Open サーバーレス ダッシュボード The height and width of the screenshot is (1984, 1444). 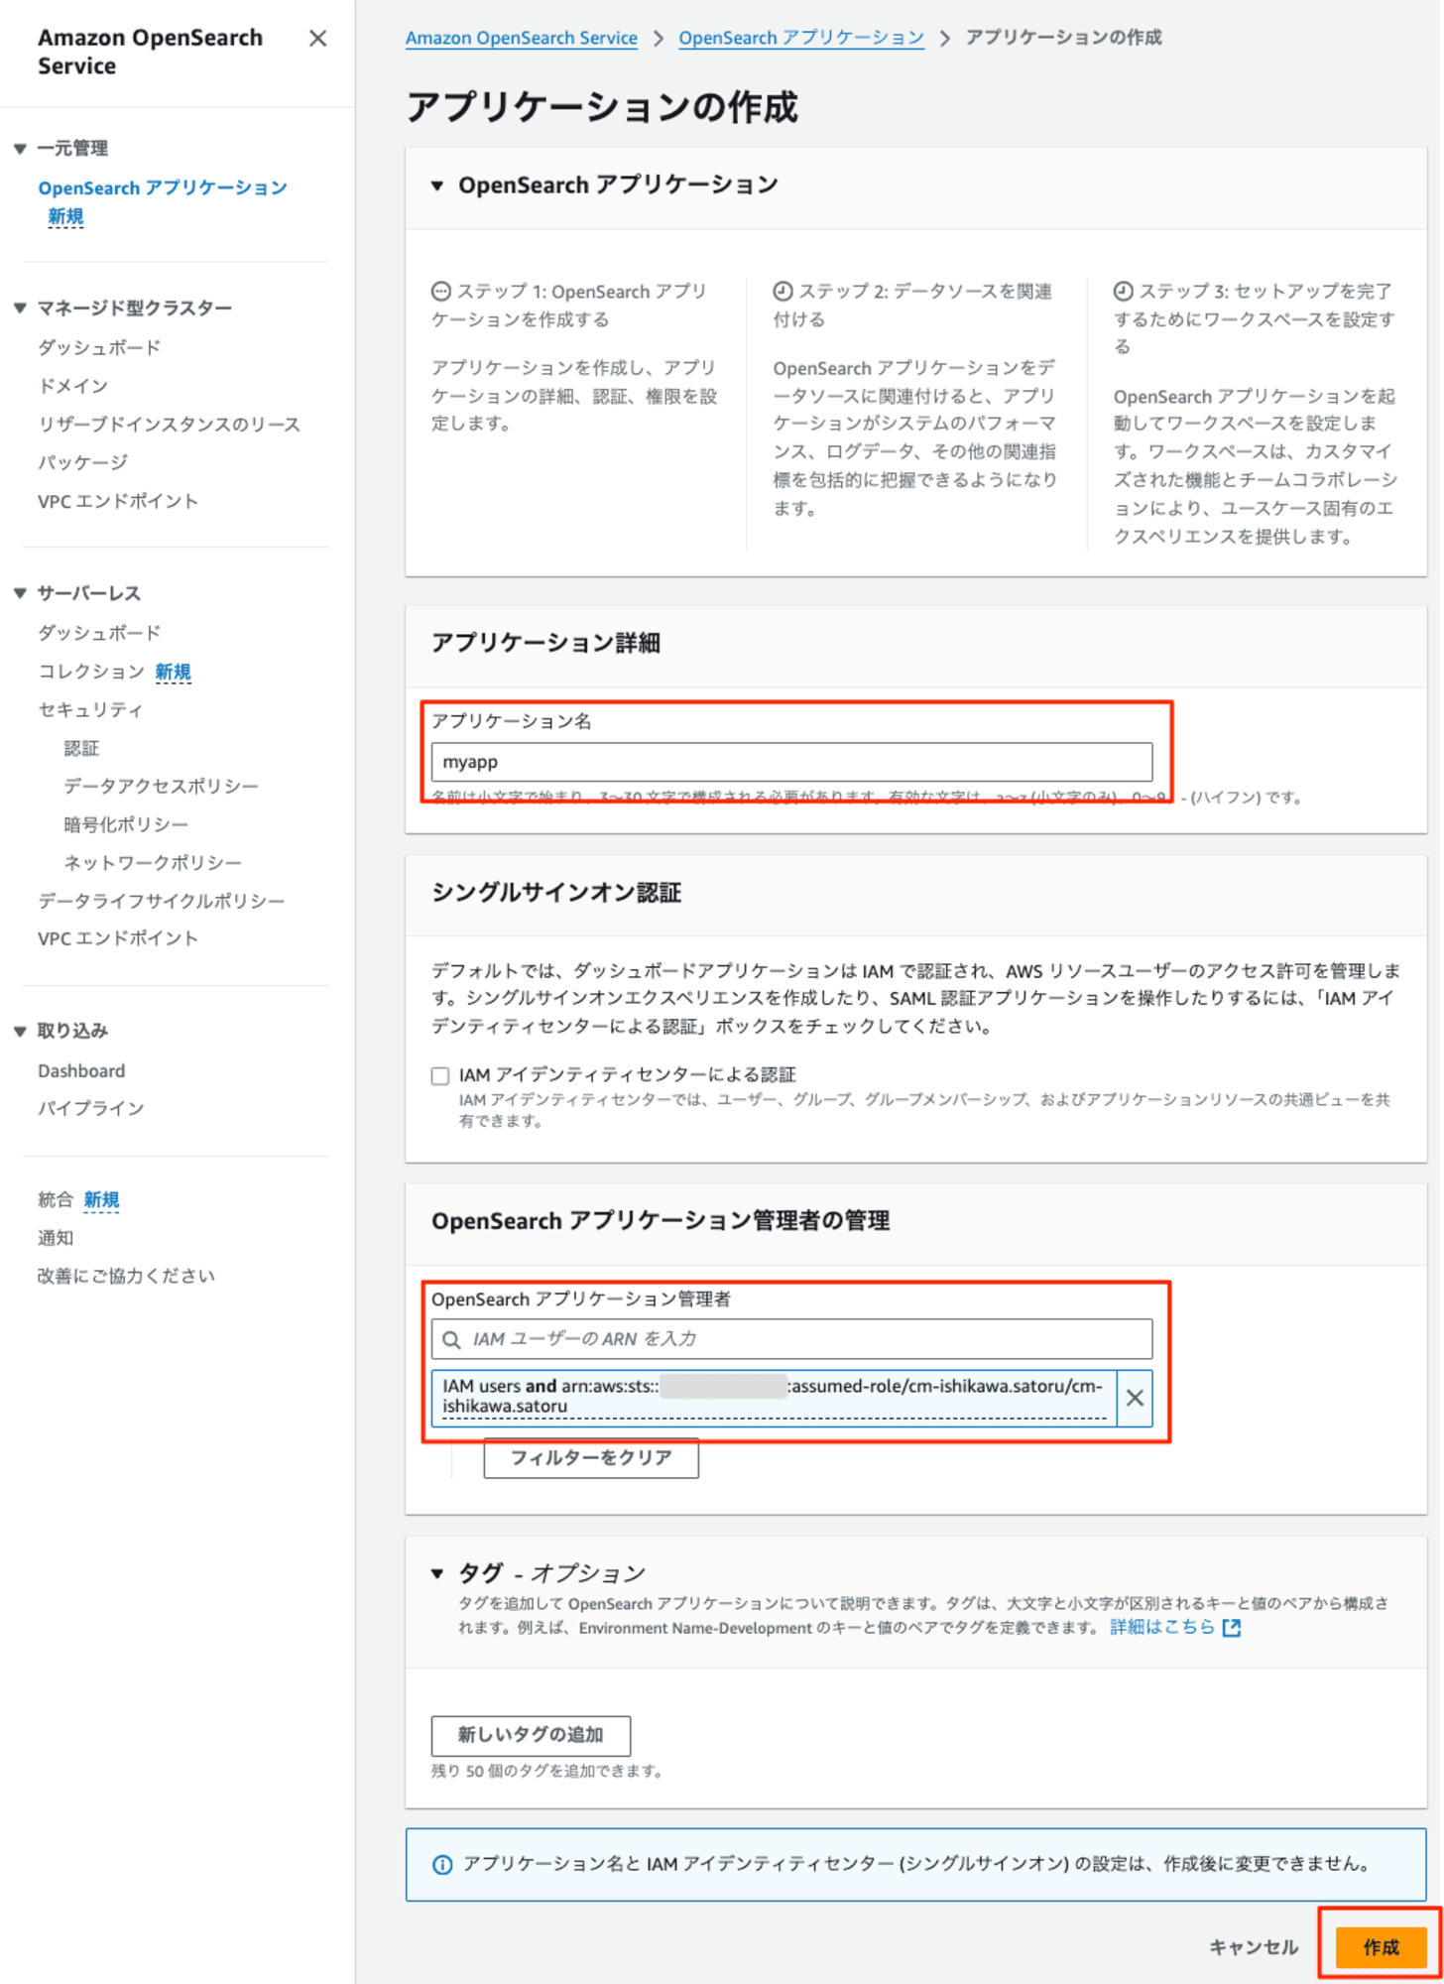99,633
